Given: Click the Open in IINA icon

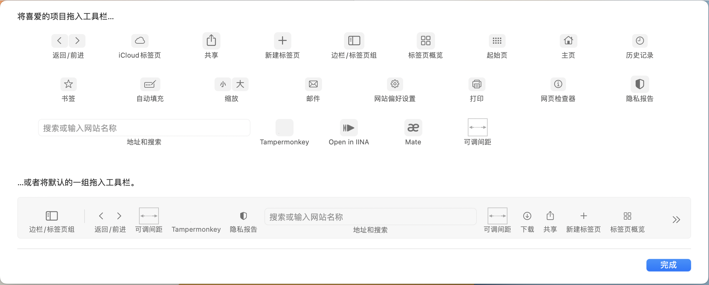Looking at the screenshot, I should (x=349, y=128).
